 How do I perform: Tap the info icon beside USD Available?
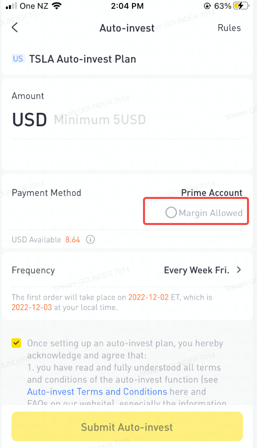point(90,240)
